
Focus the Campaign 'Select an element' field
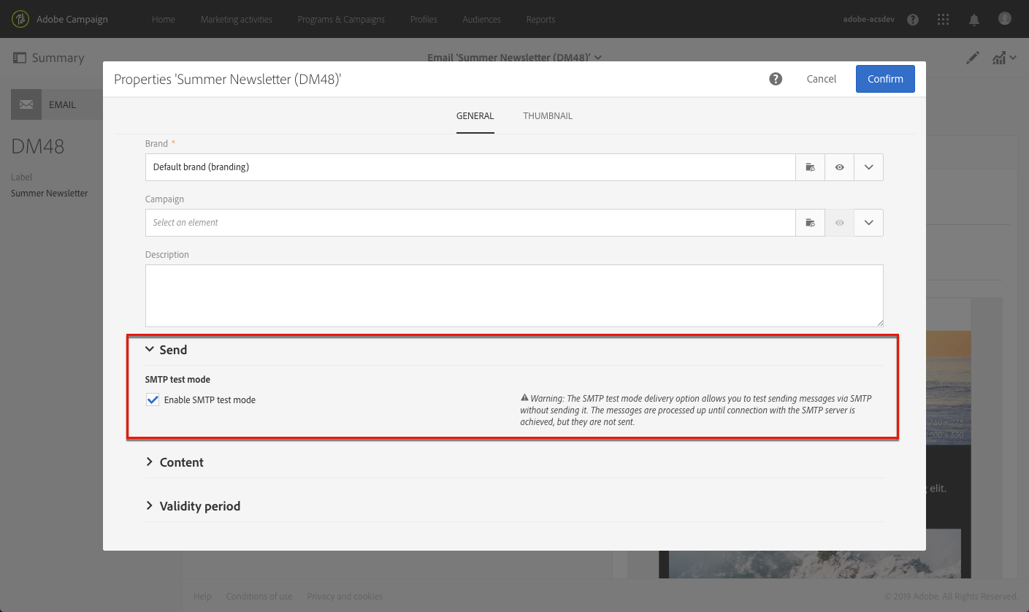pos(470,223)
